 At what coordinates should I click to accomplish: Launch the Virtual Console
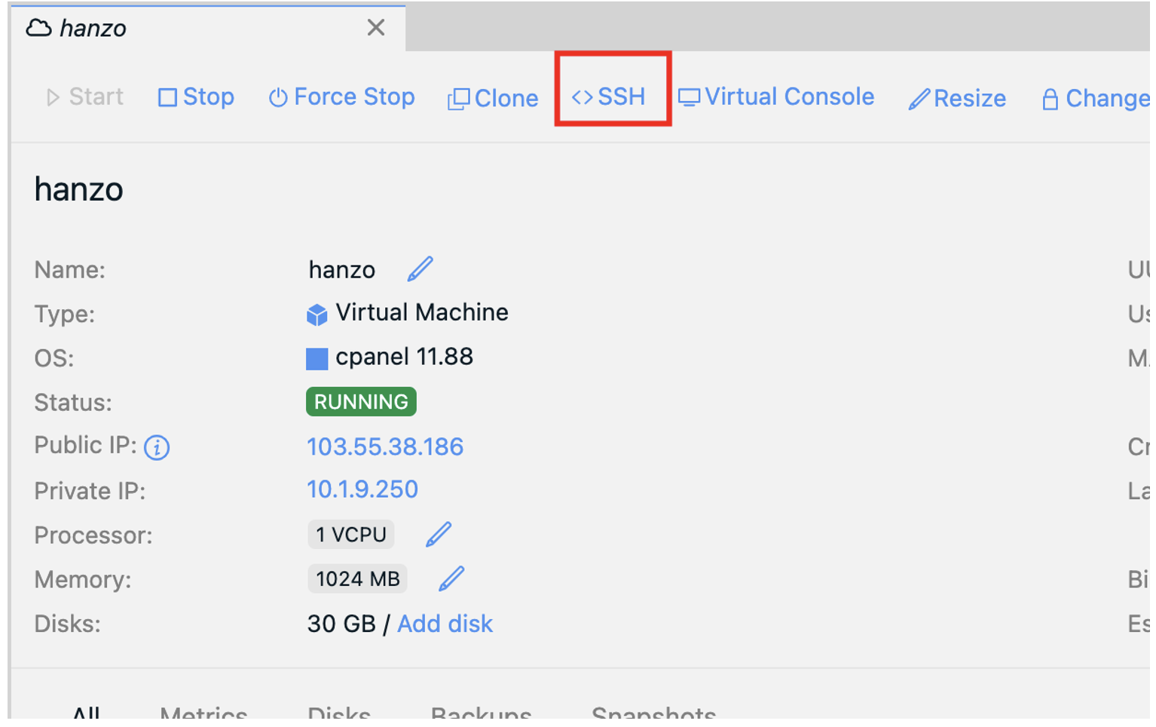(x=776, y=97)
